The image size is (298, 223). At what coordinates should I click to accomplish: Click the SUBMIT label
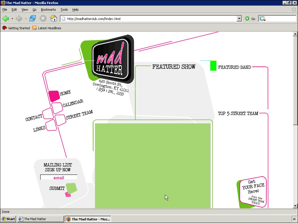[57, 188]
